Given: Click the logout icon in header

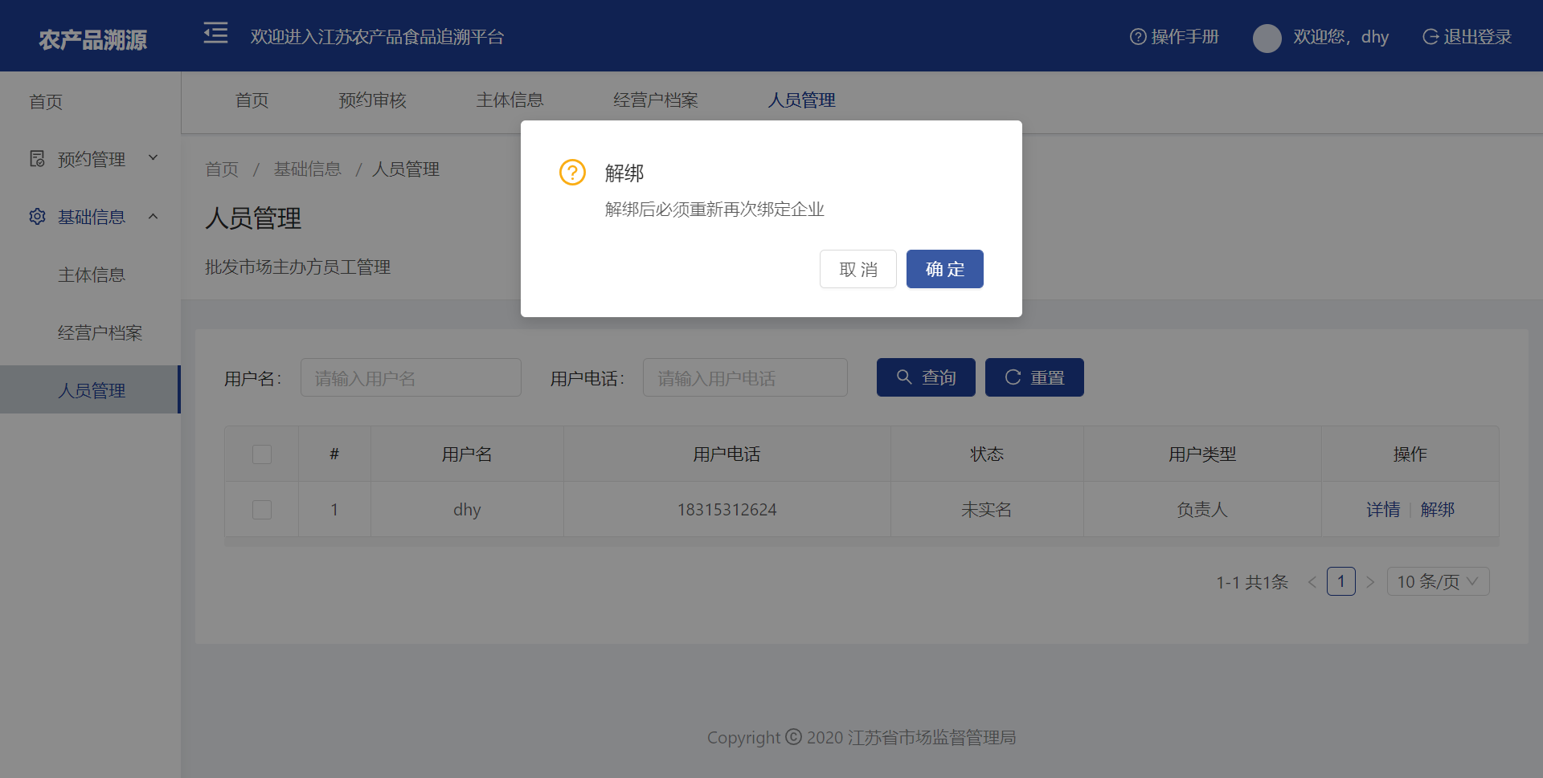Looking at the screenshot, I should [x=1430, y=37].
